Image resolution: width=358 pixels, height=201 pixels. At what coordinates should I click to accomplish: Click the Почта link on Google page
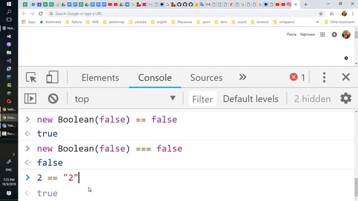click(291, 35)
